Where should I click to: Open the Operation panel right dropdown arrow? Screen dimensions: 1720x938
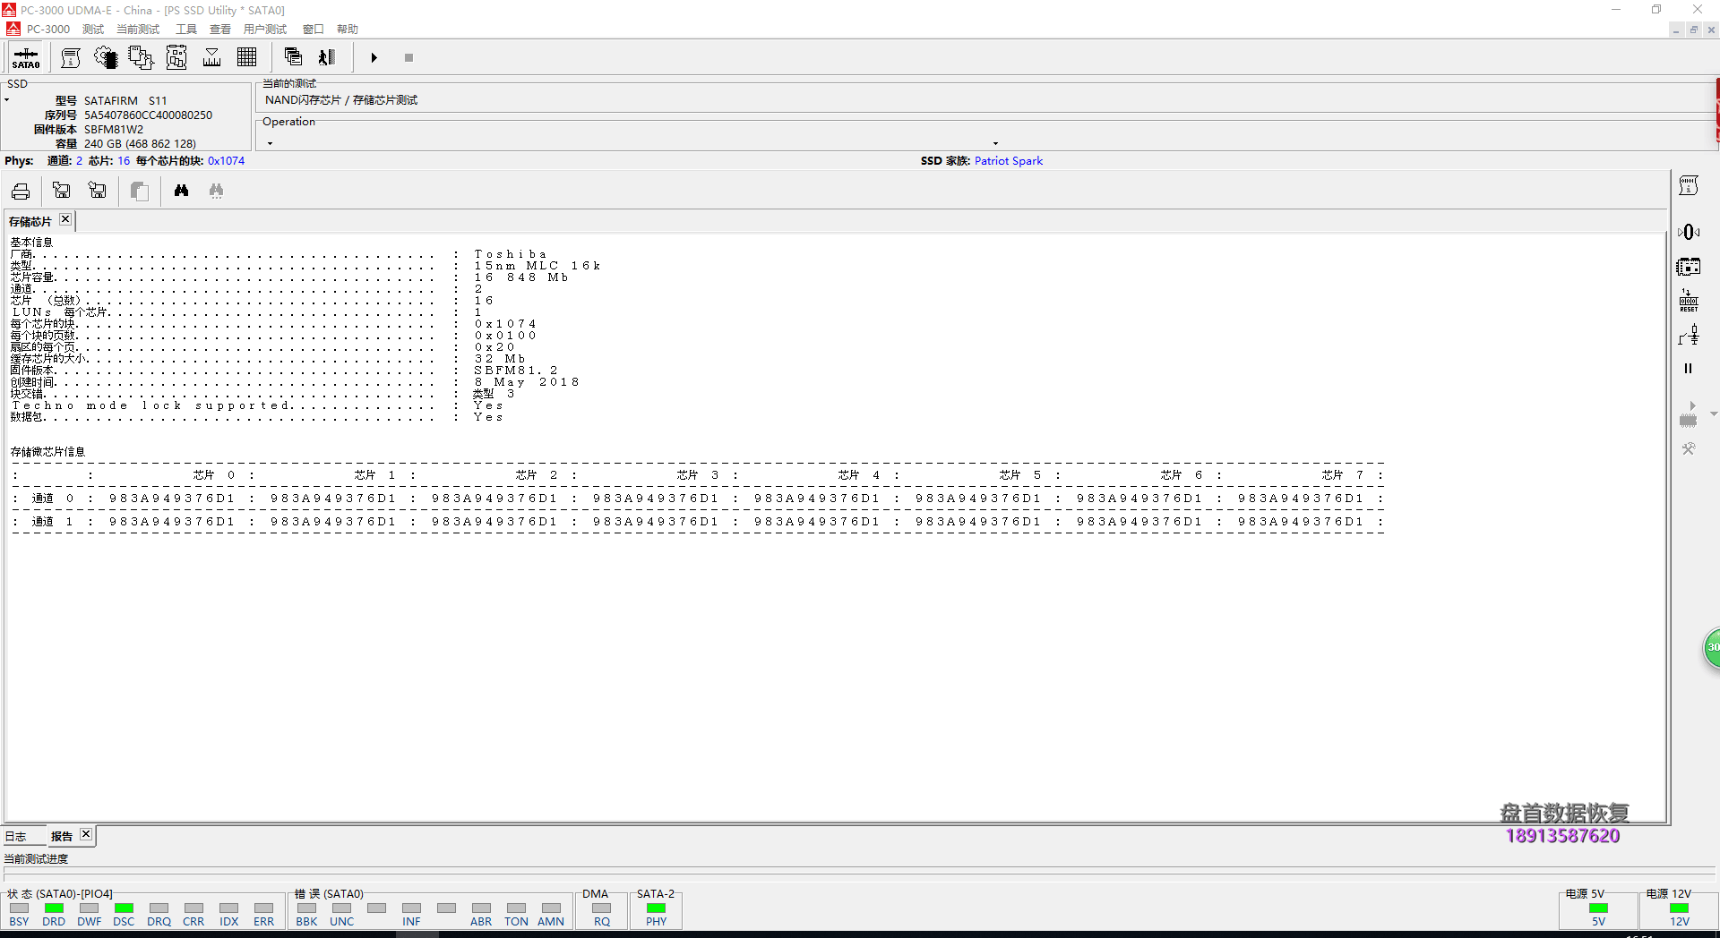click(995, 143)
